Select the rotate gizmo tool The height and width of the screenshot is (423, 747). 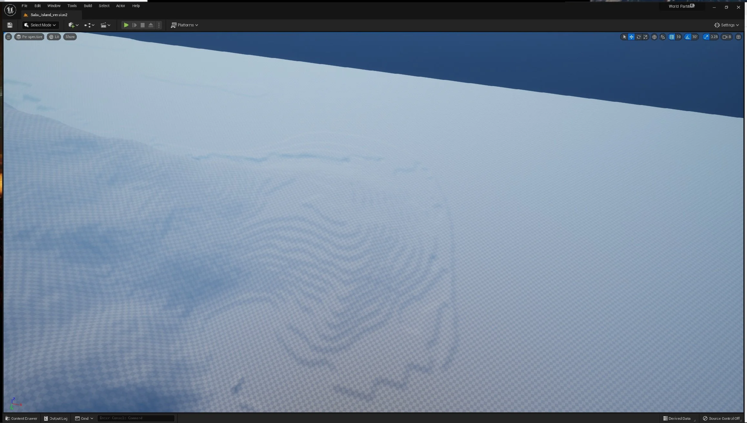click(638, 37)
